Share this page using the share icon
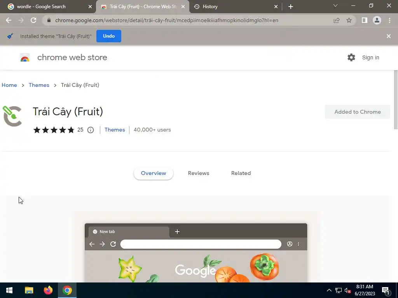This screenshot has width=398, height=298. pyautogui.click(x=337, y=20)
